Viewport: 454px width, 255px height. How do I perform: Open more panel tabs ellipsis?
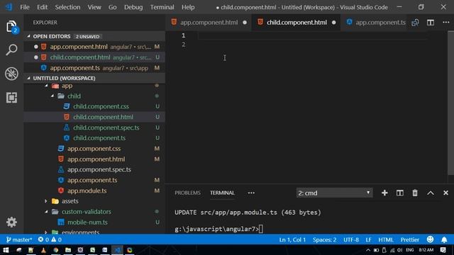coord(251,193)
